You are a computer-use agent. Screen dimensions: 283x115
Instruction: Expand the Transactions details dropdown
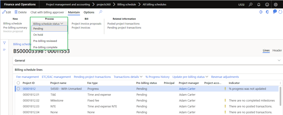[128, 77]
